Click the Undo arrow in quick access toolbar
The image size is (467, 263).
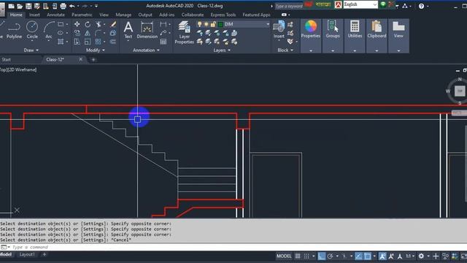pyautogui.click(x=72, y=6)
